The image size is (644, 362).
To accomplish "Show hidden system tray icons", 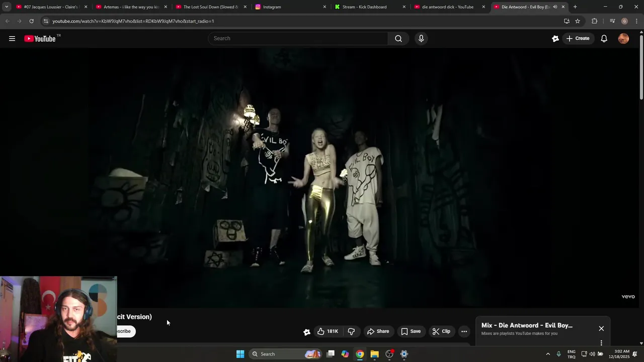I will tap(548, 354).
